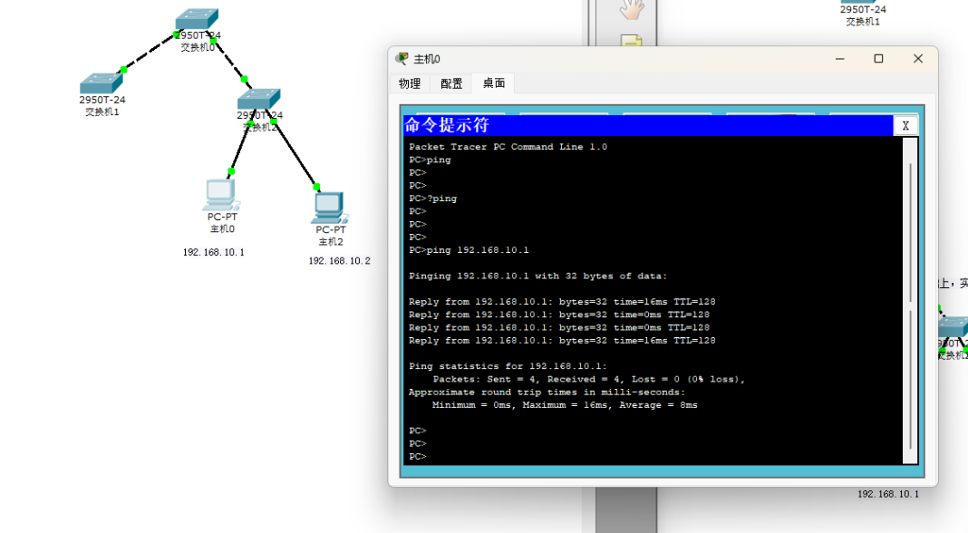Viewport: 968px width, 533px height.
Task: Click the 192.168.10.1 label under 主机0
Action: [214, 252]
